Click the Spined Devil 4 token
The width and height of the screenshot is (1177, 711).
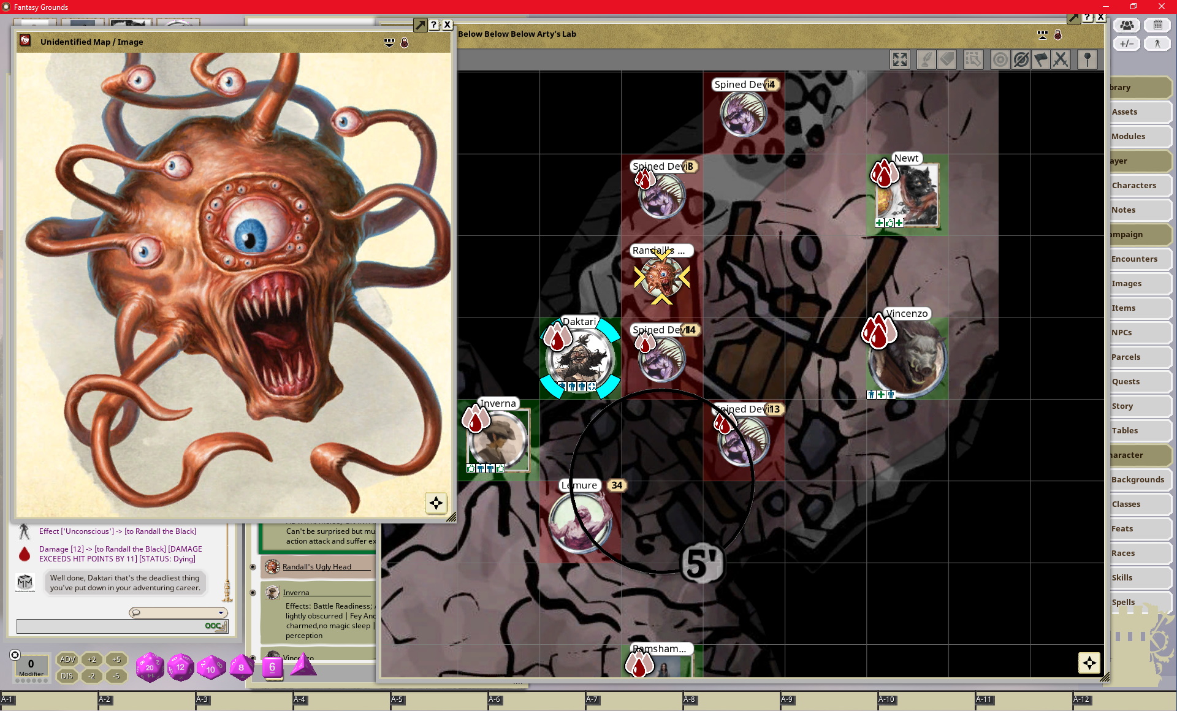coord(744,114)
